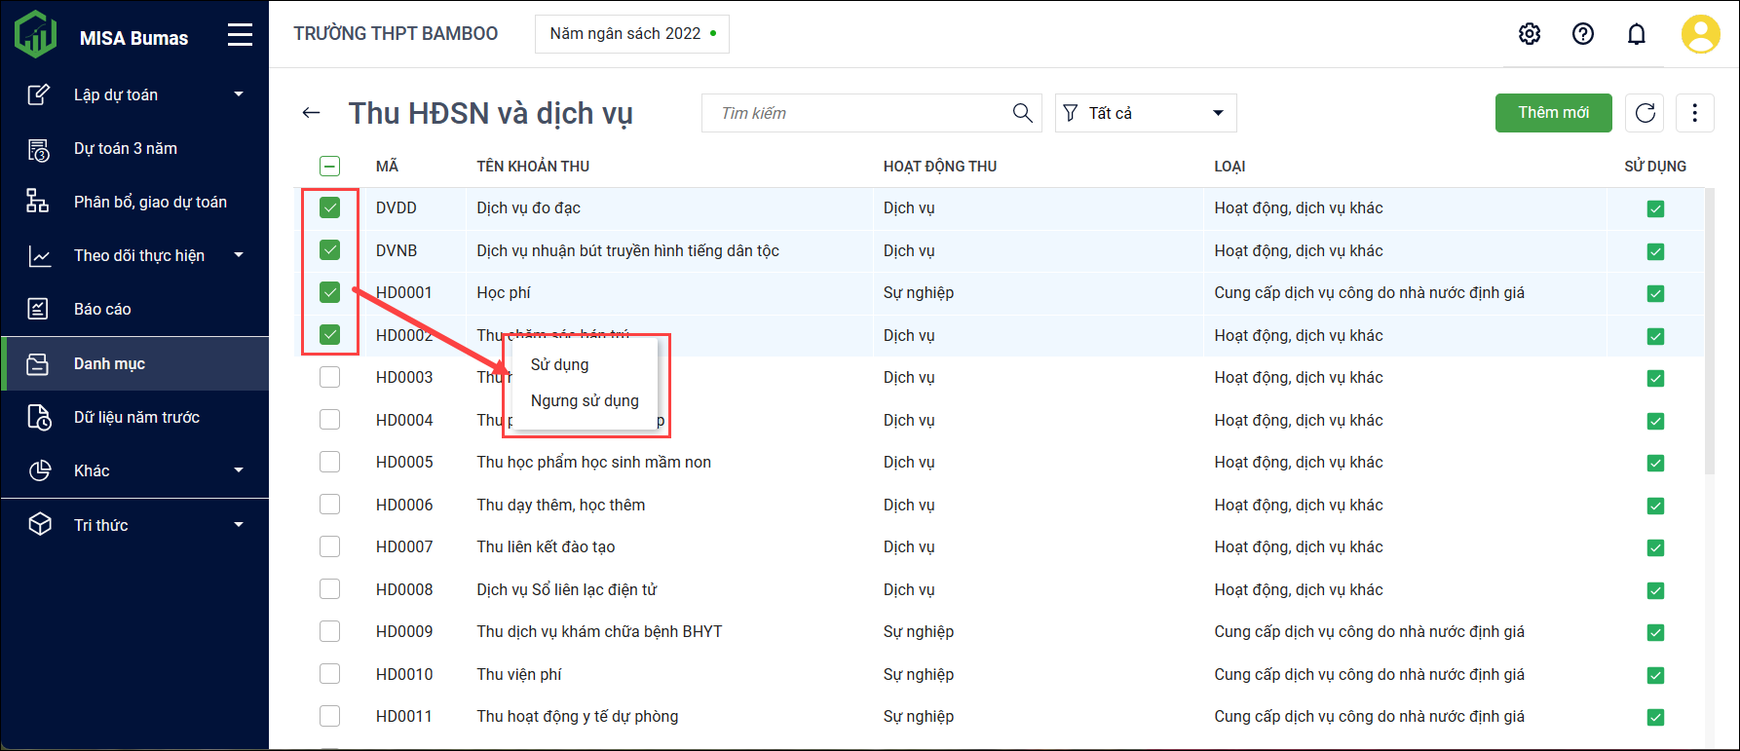Open the three-dot more options menu
The width and height of the screenshot is (1740, 751).
[1694, 113]
